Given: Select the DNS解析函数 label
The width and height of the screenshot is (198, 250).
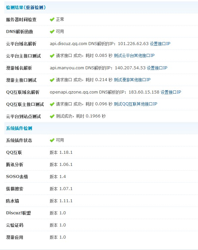Looking at the screenshot, I should 19,32.
